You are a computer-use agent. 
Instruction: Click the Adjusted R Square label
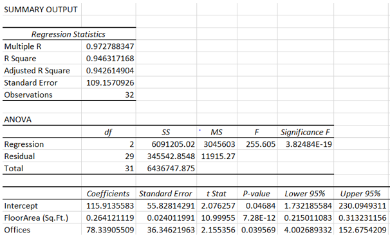(37, 71)
